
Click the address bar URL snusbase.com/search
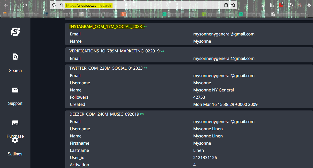coord(89,5)
